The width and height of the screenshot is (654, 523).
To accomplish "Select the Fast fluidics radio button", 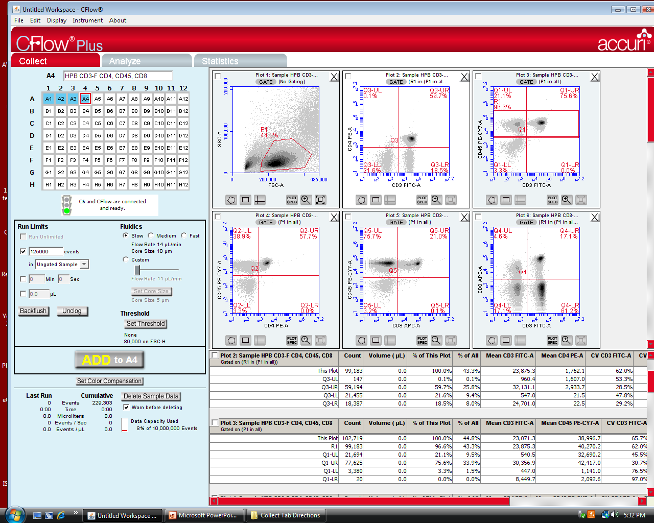I will pos(184,235).
